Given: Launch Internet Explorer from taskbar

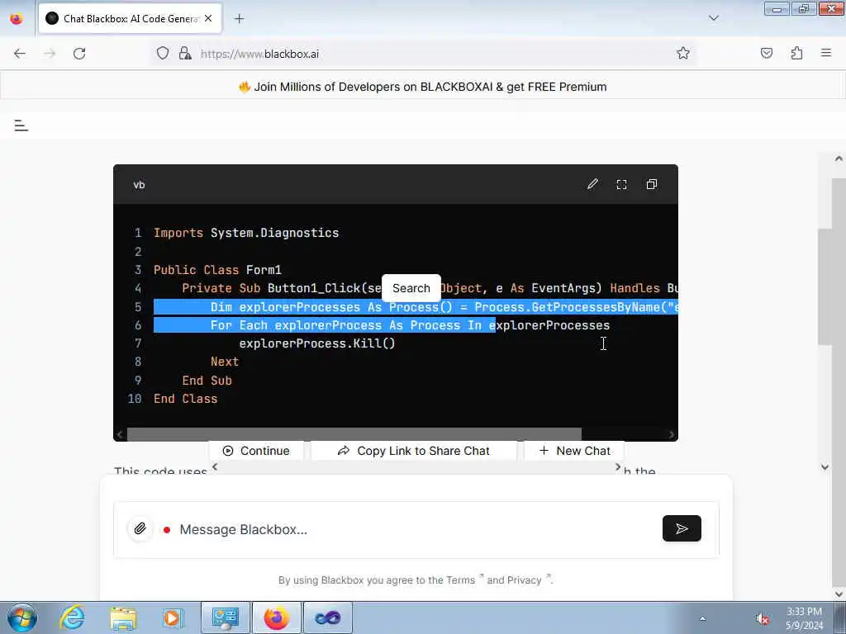Looking at the screenshot, I should (73, 617).
